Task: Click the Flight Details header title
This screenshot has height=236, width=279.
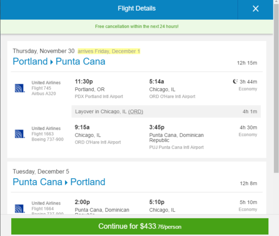Action: coord(136,8)
